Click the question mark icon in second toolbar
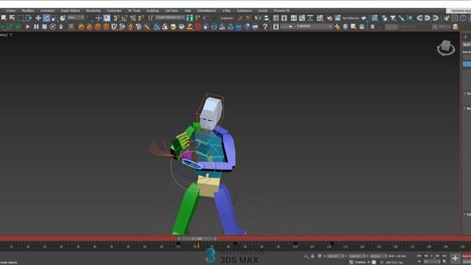 [265, 26]
